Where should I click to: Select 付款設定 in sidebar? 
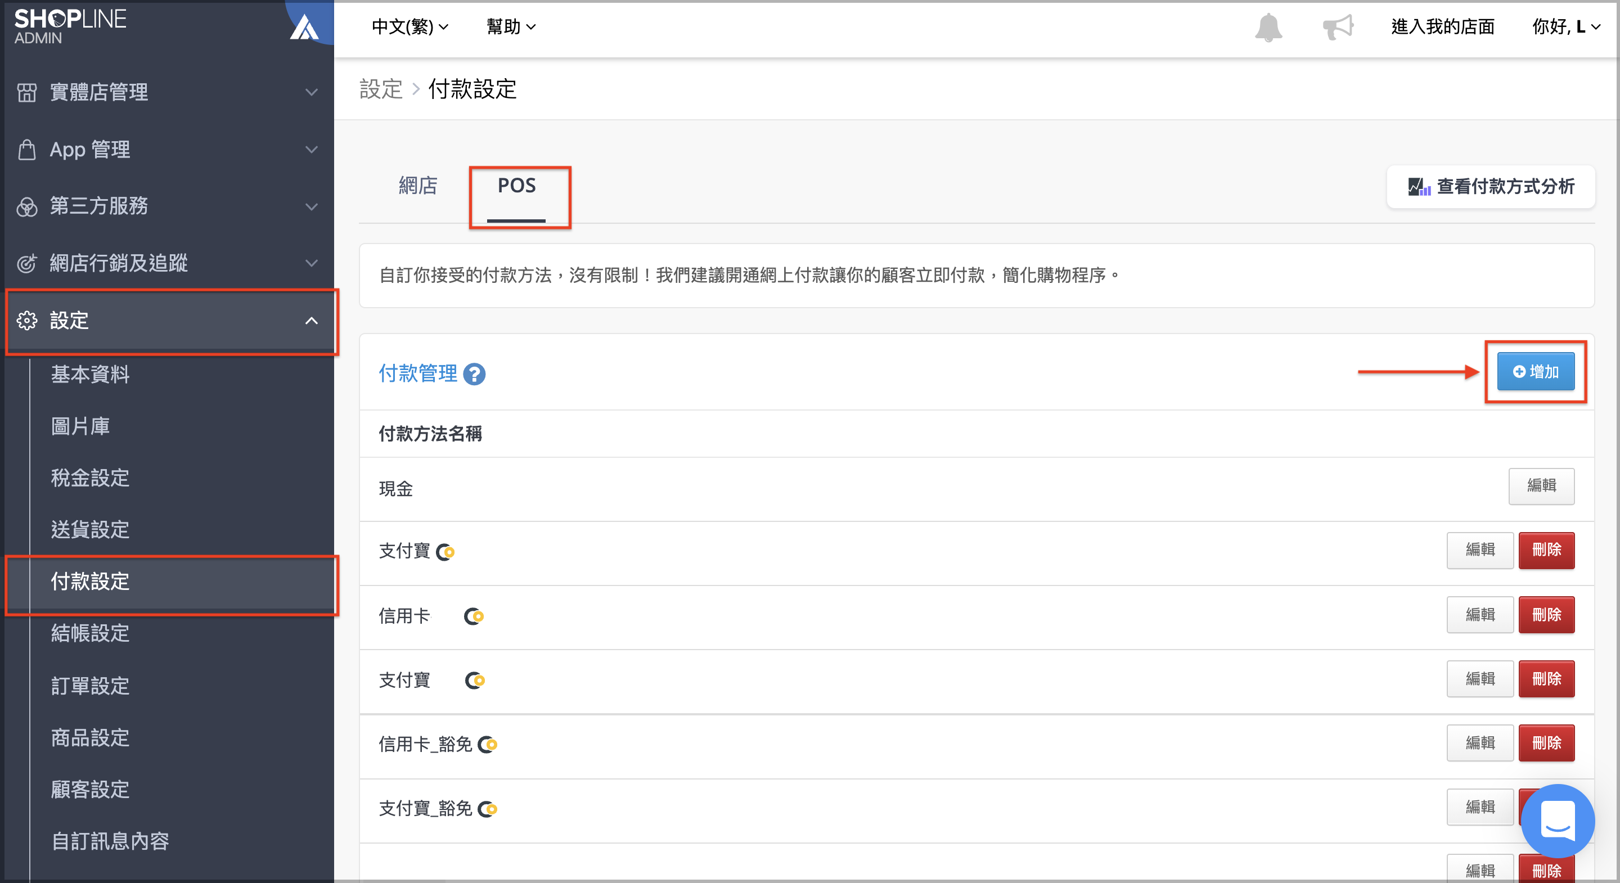(90, 581)
